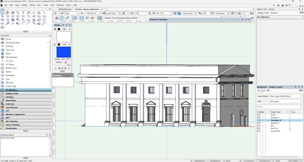This screenshot has height=162, width=304.
Task: Select the Elevation B layer row
Action: pos(280,120)
